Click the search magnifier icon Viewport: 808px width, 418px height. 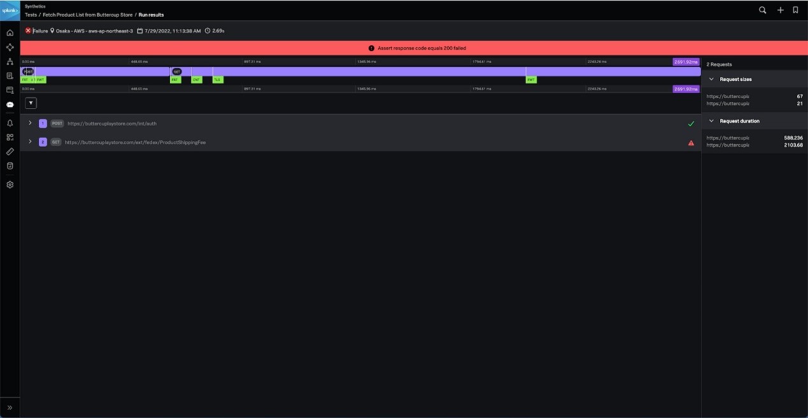tap(763, 10)
